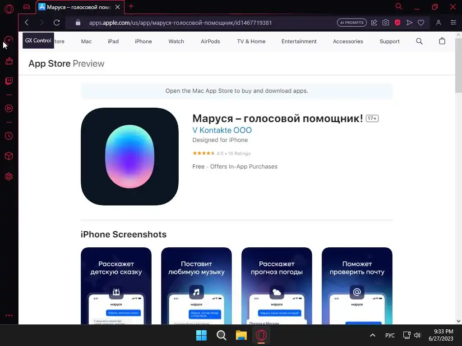The width and height of the screenshot is (462, 346).
Task: Open the ad blocker shield icon
Action: (397, 23)
